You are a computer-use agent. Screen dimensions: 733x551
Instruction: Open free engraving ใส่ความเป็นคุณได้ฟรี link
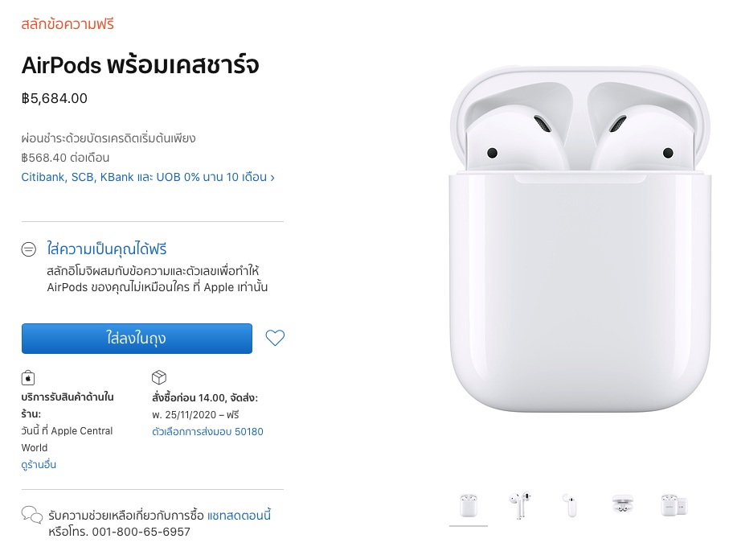pos(107,249)
